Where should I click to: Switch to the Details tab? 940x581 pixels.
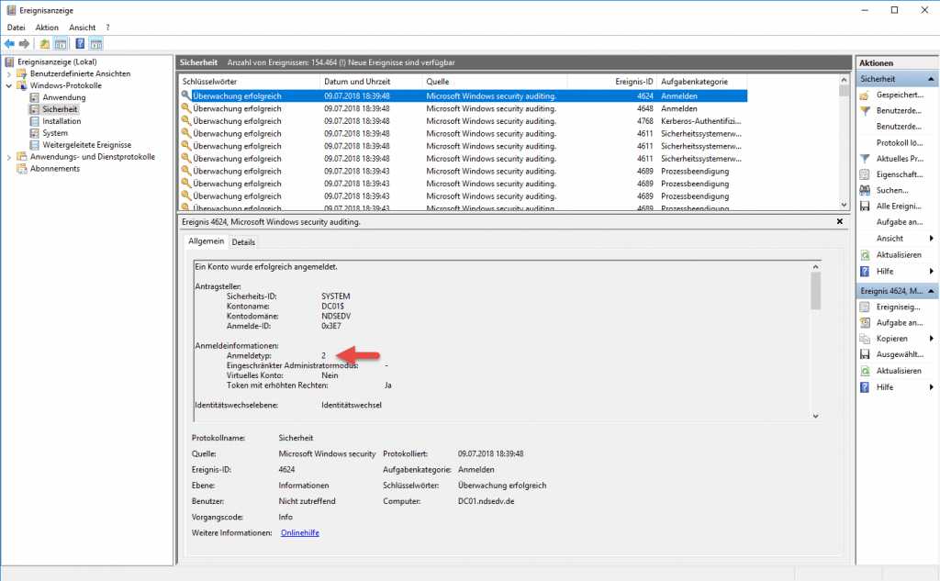pos(243,241)
